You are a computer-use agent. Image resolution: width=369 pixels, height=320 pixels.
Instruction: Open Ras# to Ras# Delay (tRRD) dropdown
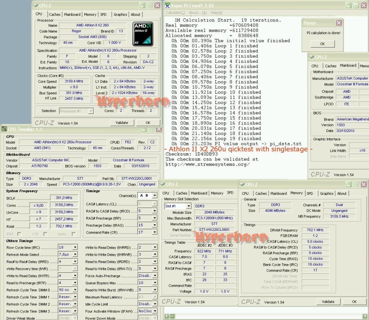pos(75,261)
